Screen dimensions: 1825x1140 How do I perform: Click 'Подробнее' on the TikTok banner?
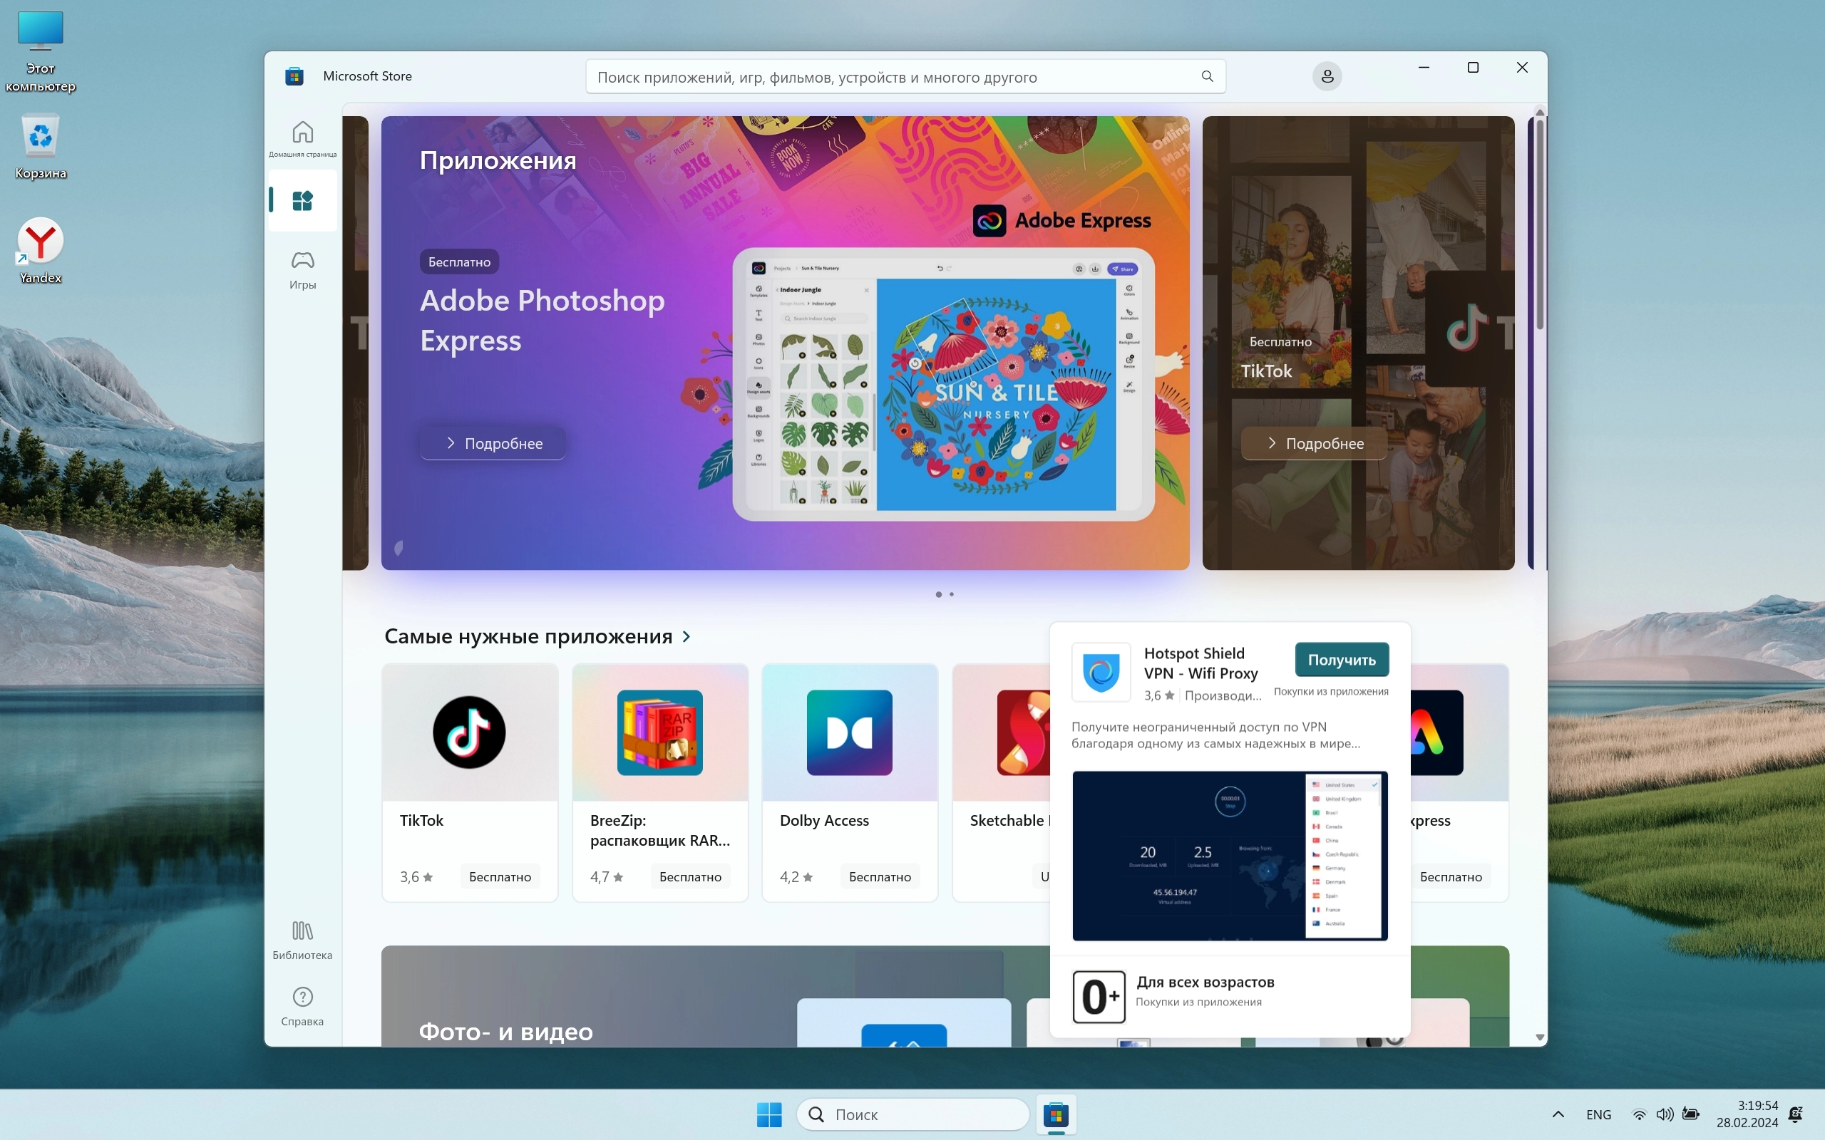pos(1314,443)
